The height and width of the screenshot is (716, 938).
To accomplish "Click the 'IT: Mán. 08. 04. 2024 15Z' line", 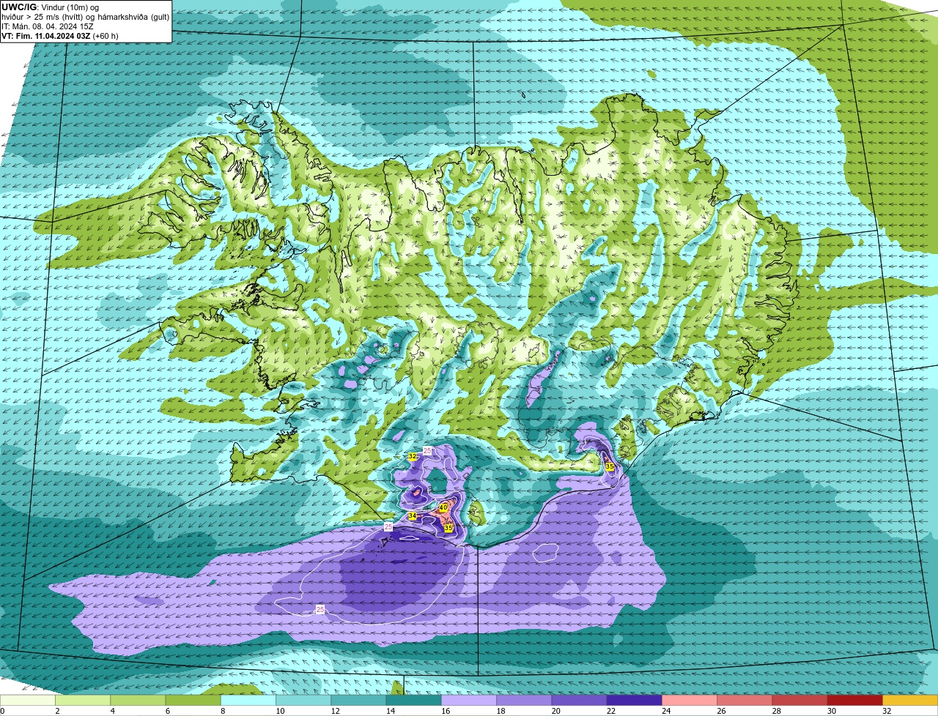I will (48, 26).
